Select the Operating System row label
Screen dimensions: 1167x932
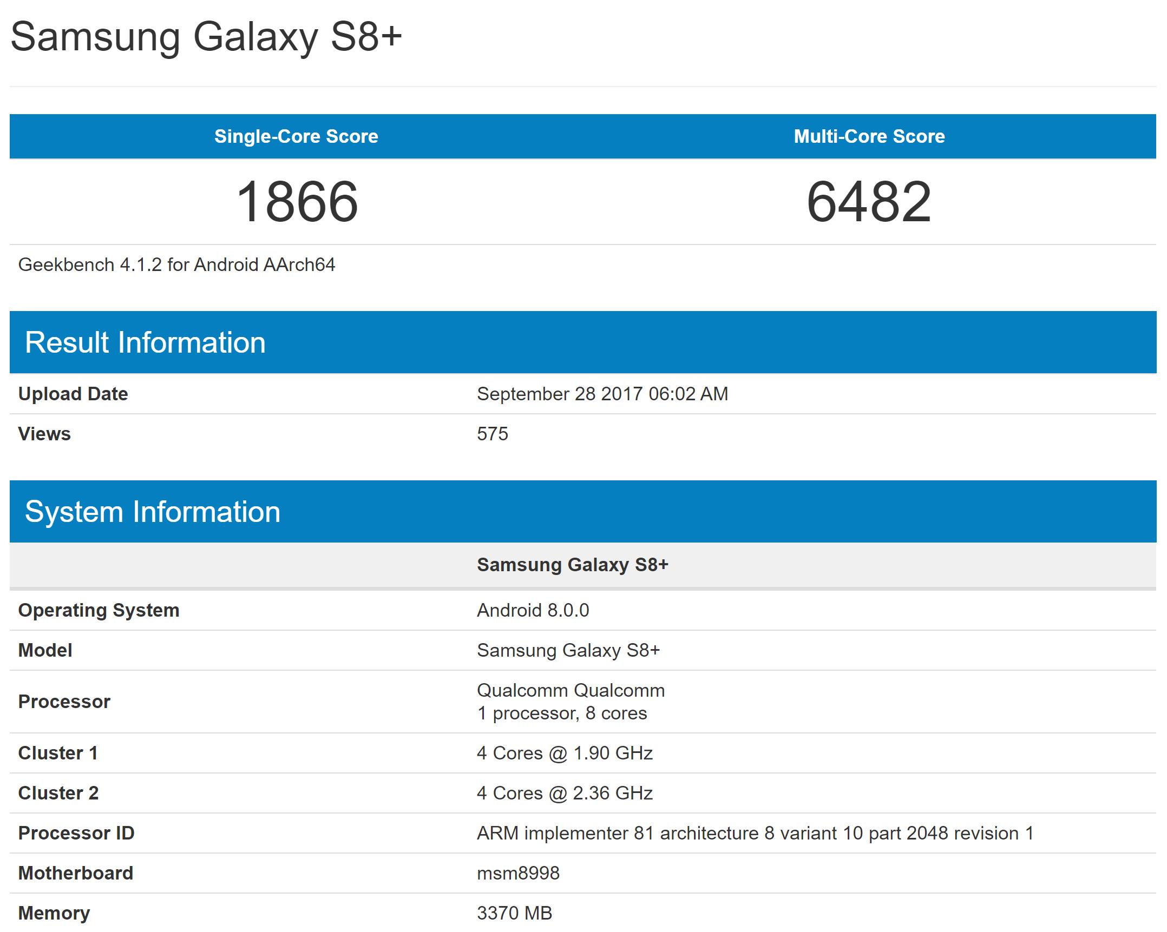click(98, 610)
